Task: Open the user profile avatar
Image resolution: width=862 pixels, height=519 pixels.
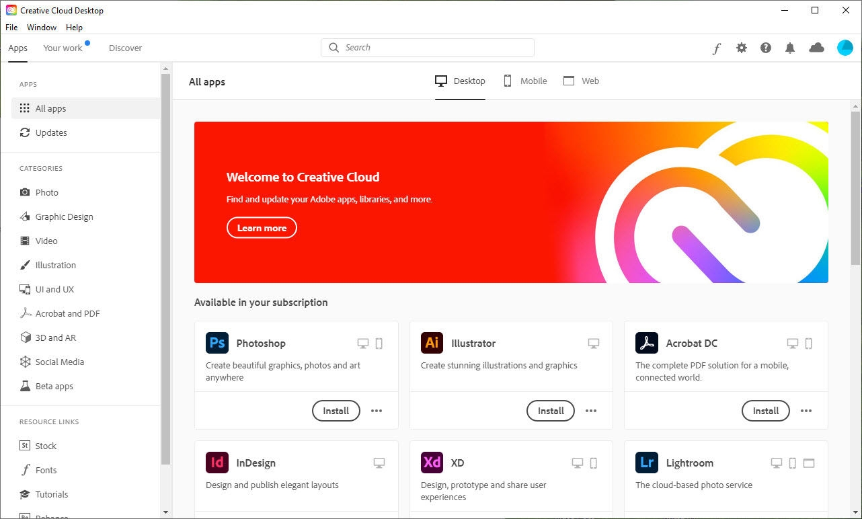Action: pos(845,48)
